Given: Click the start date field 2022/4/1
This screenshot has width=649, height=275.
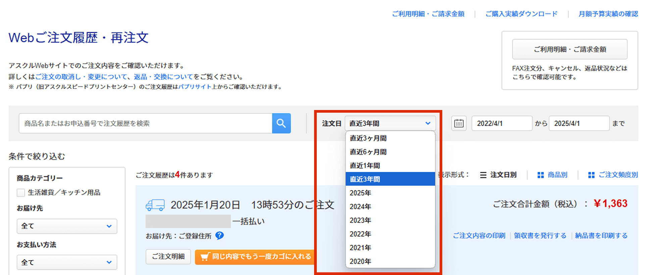Looking at the screenshot, I should pyautogui.click(x=501, y=123).
